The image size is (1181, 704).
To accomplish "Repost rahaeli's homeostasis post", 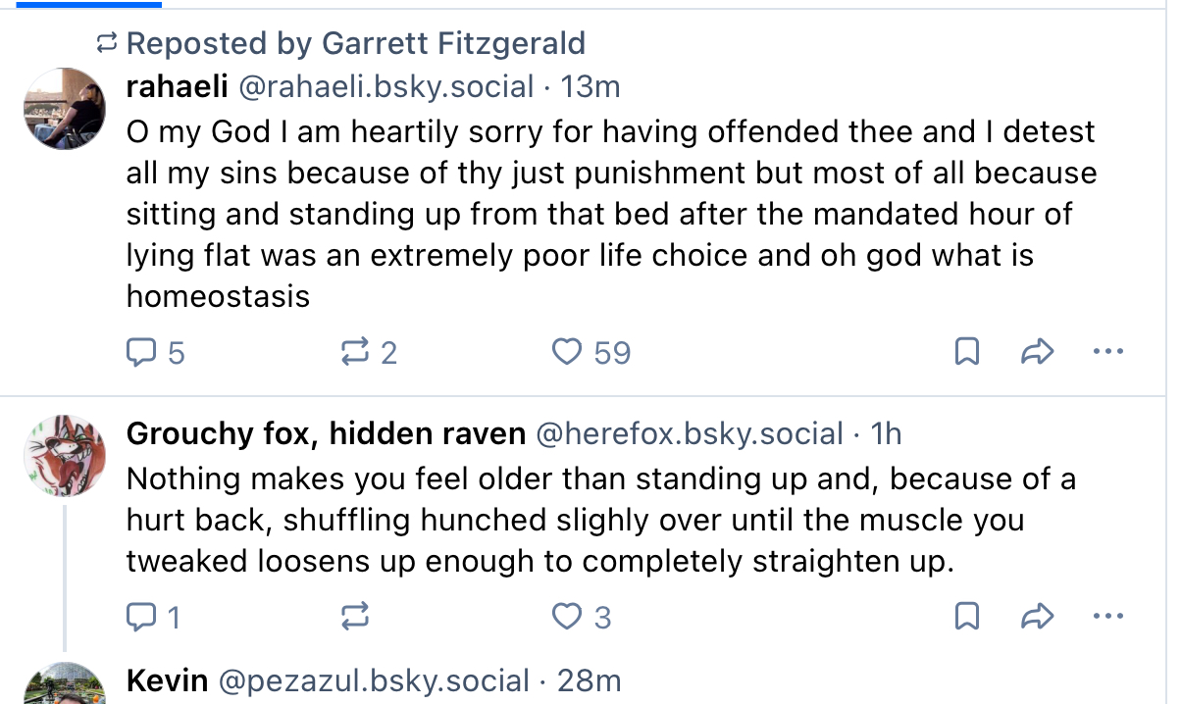I will pyautogui.click(x=355, y=352).
